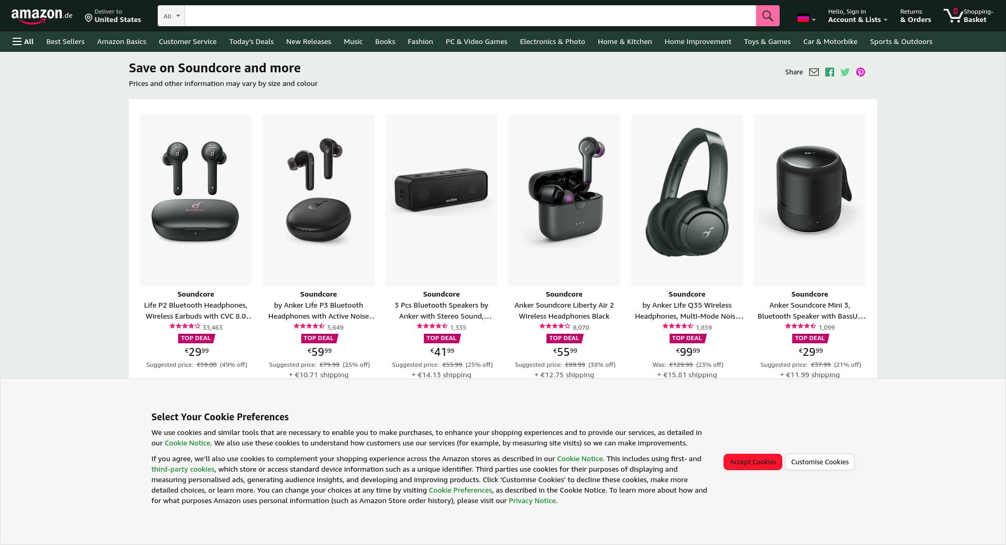The height and width of the screenshot is (545, 1006).
Task: Click the magnifier search button
Action: click(768, 16)
